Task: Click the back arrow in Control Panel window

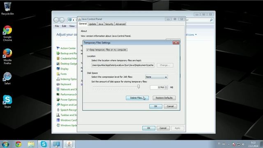Action: (56, 20)
